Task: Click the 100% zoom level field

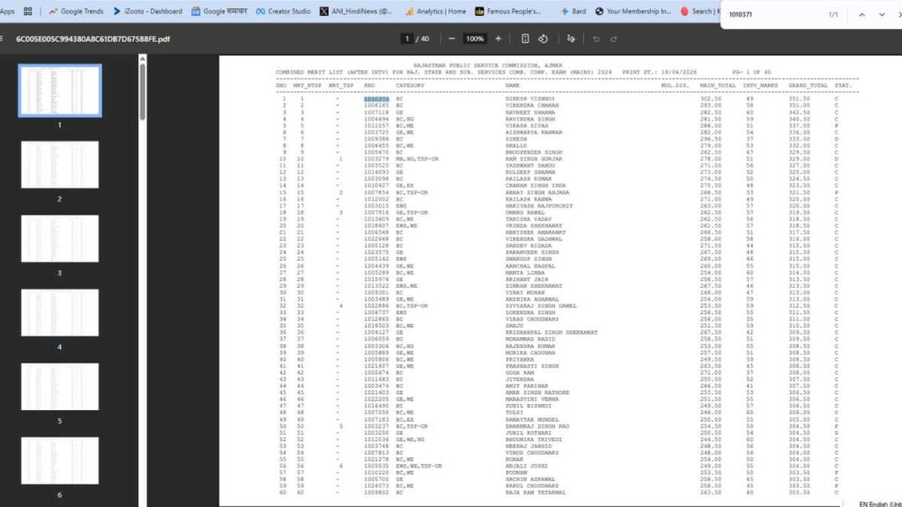Action: click(475, 39)
